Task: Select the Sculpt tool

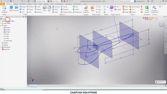Action: click(x=126, y=12)
